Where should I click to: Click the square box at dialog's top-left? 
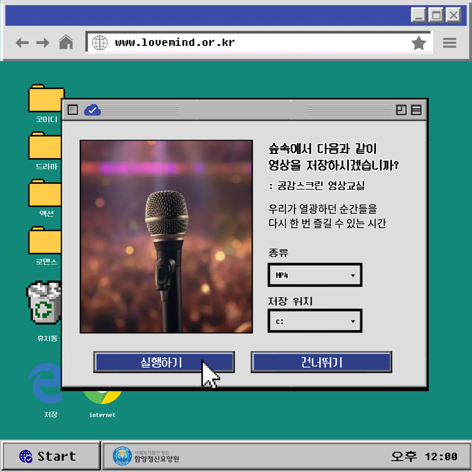(x=73, y=110)
